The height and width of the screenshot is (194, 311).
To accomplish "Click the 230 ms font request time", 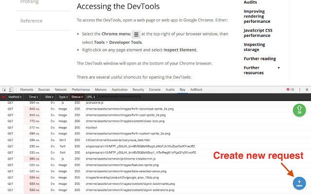I will pos(32,146).
